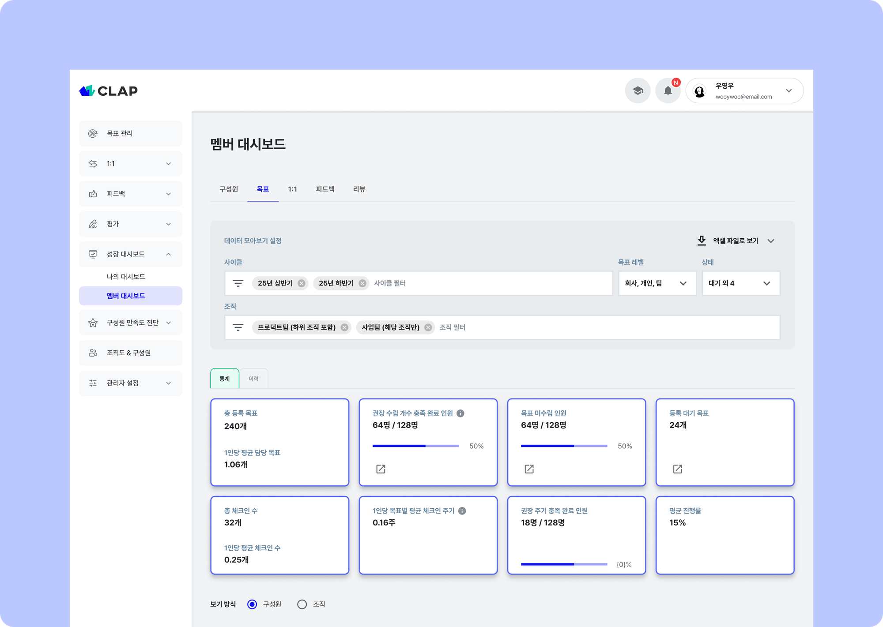
Task: Switch to the 피드백 dashboard tab
Action: click(x=325, y=189)
